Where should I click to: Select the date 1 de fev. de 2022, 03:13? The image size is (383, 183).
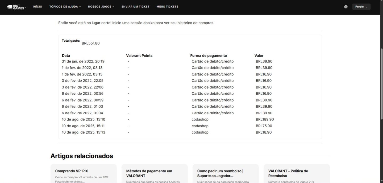click(82, 68)
